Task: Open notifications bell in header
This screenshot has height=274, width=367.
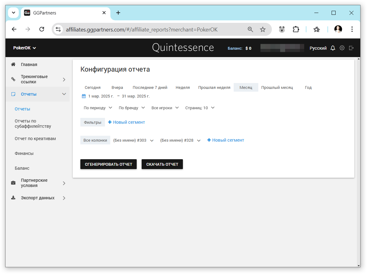Action: pos(333,48)
